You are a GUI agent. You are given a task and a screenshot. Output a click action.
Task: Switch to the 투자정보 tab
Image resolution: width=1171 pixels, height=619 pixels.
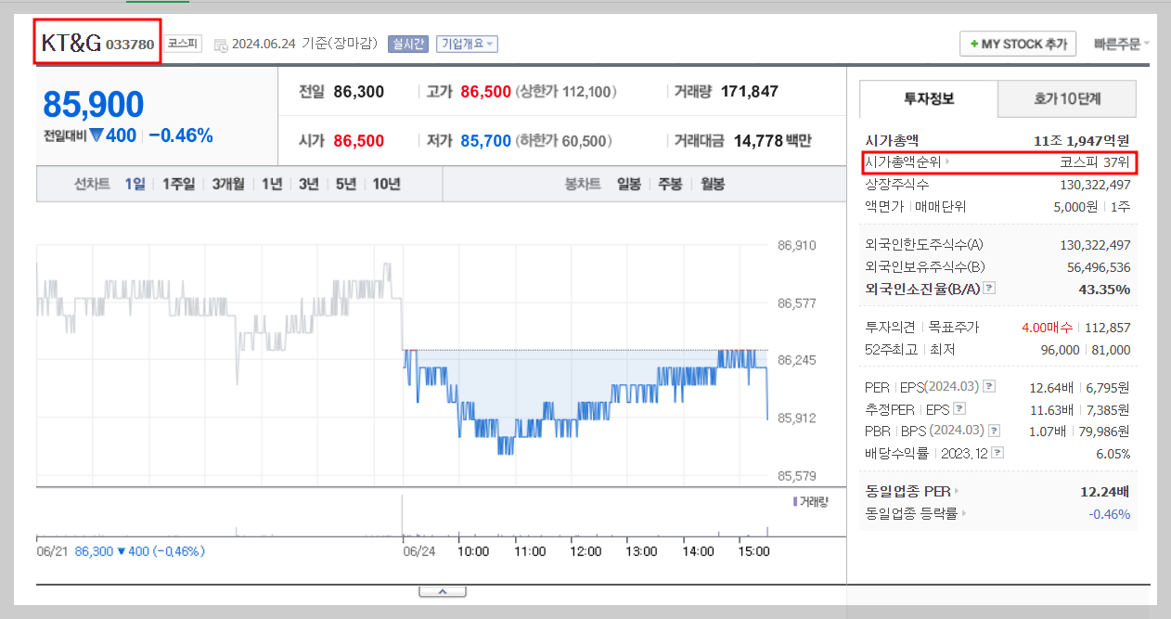(x=929, y=98)
